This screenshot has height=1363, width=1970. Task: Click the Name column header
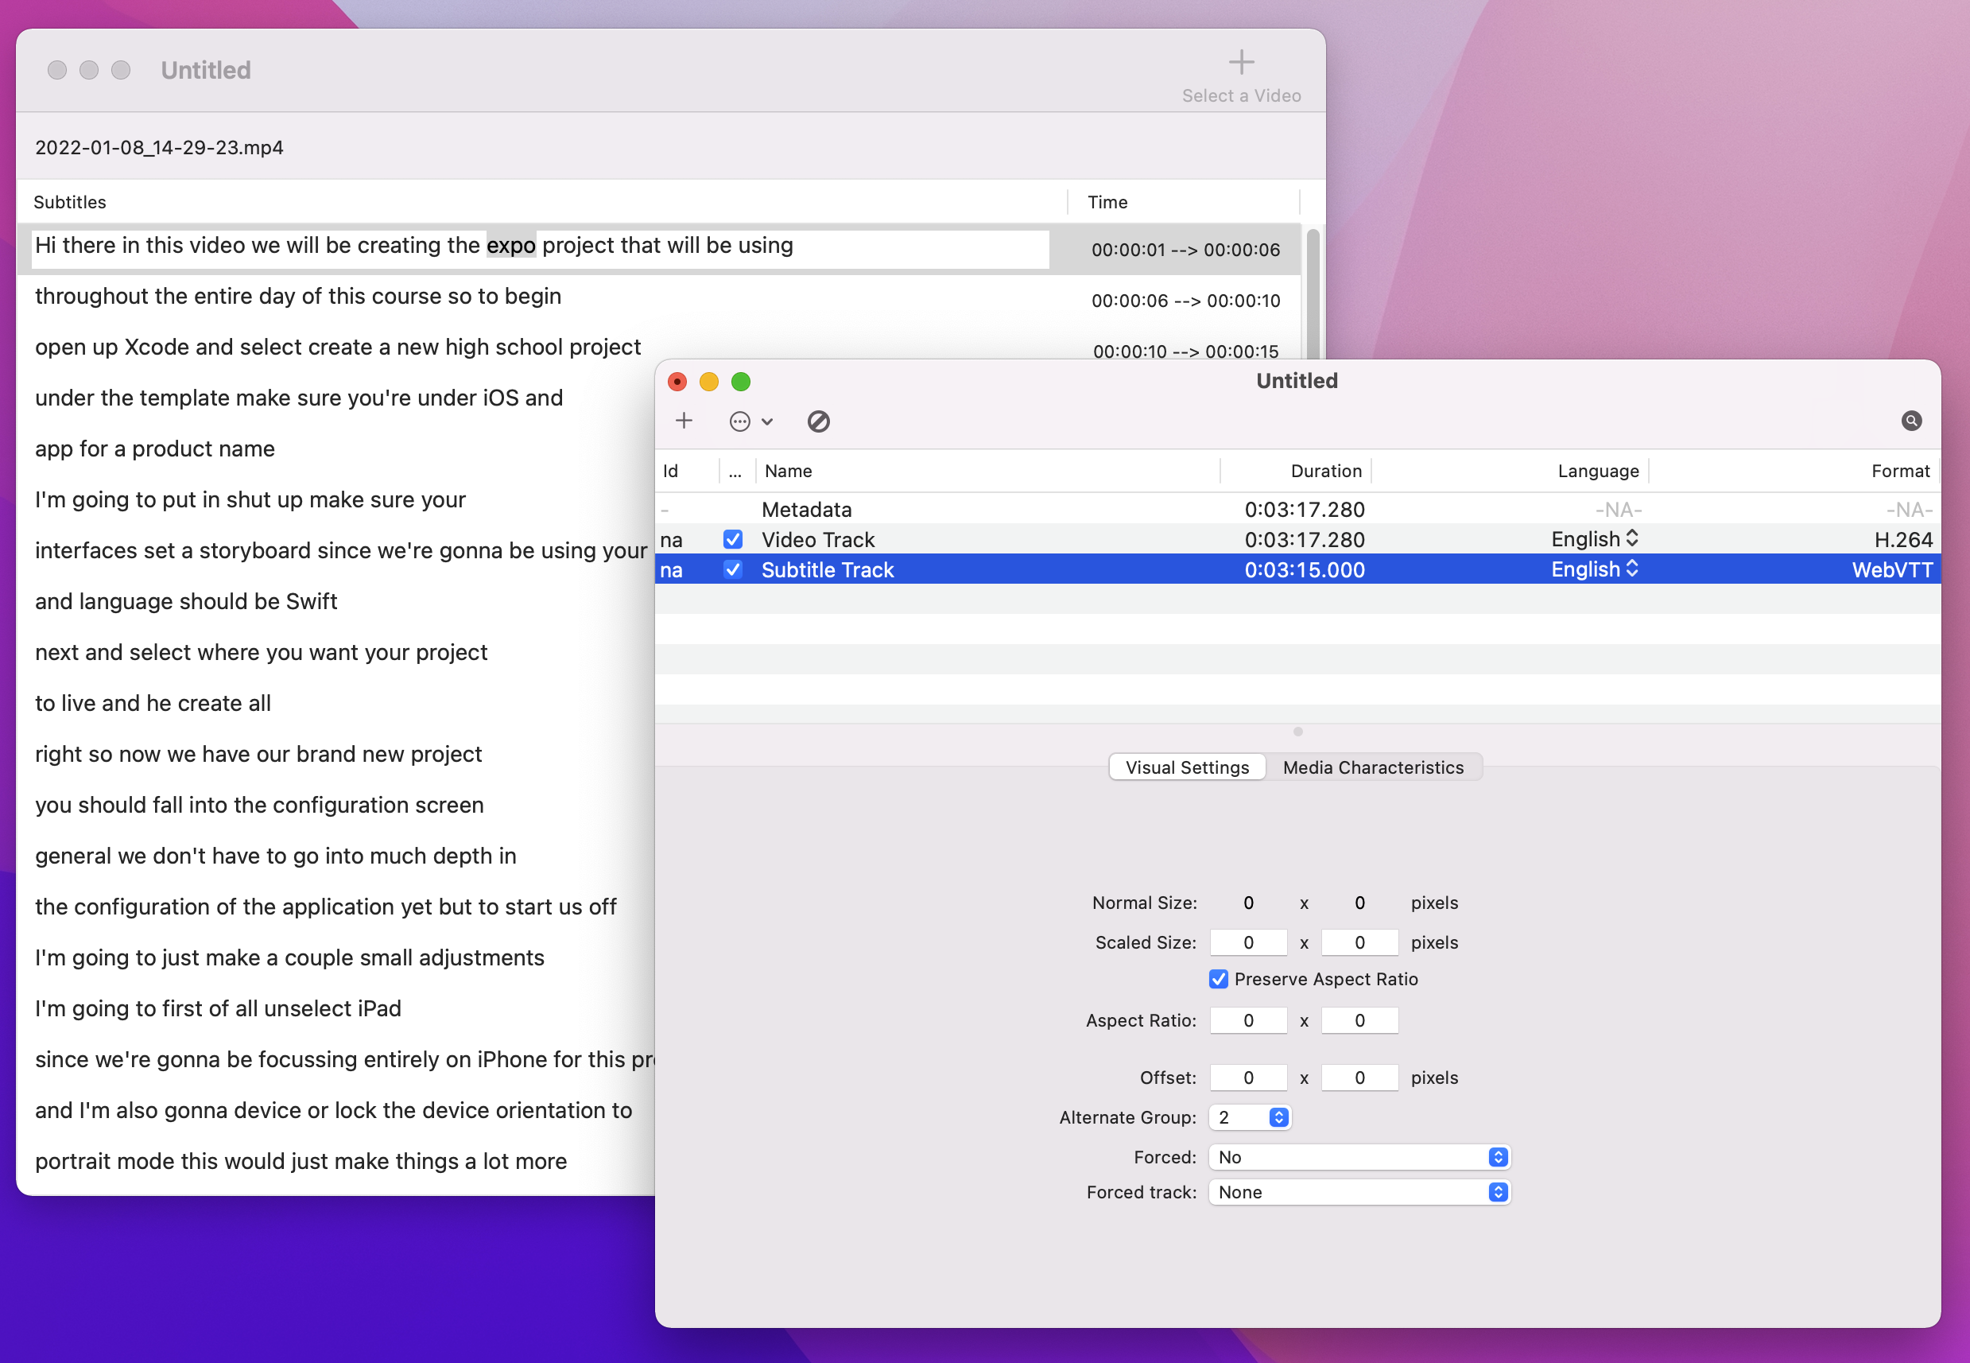tap(788, 471)
